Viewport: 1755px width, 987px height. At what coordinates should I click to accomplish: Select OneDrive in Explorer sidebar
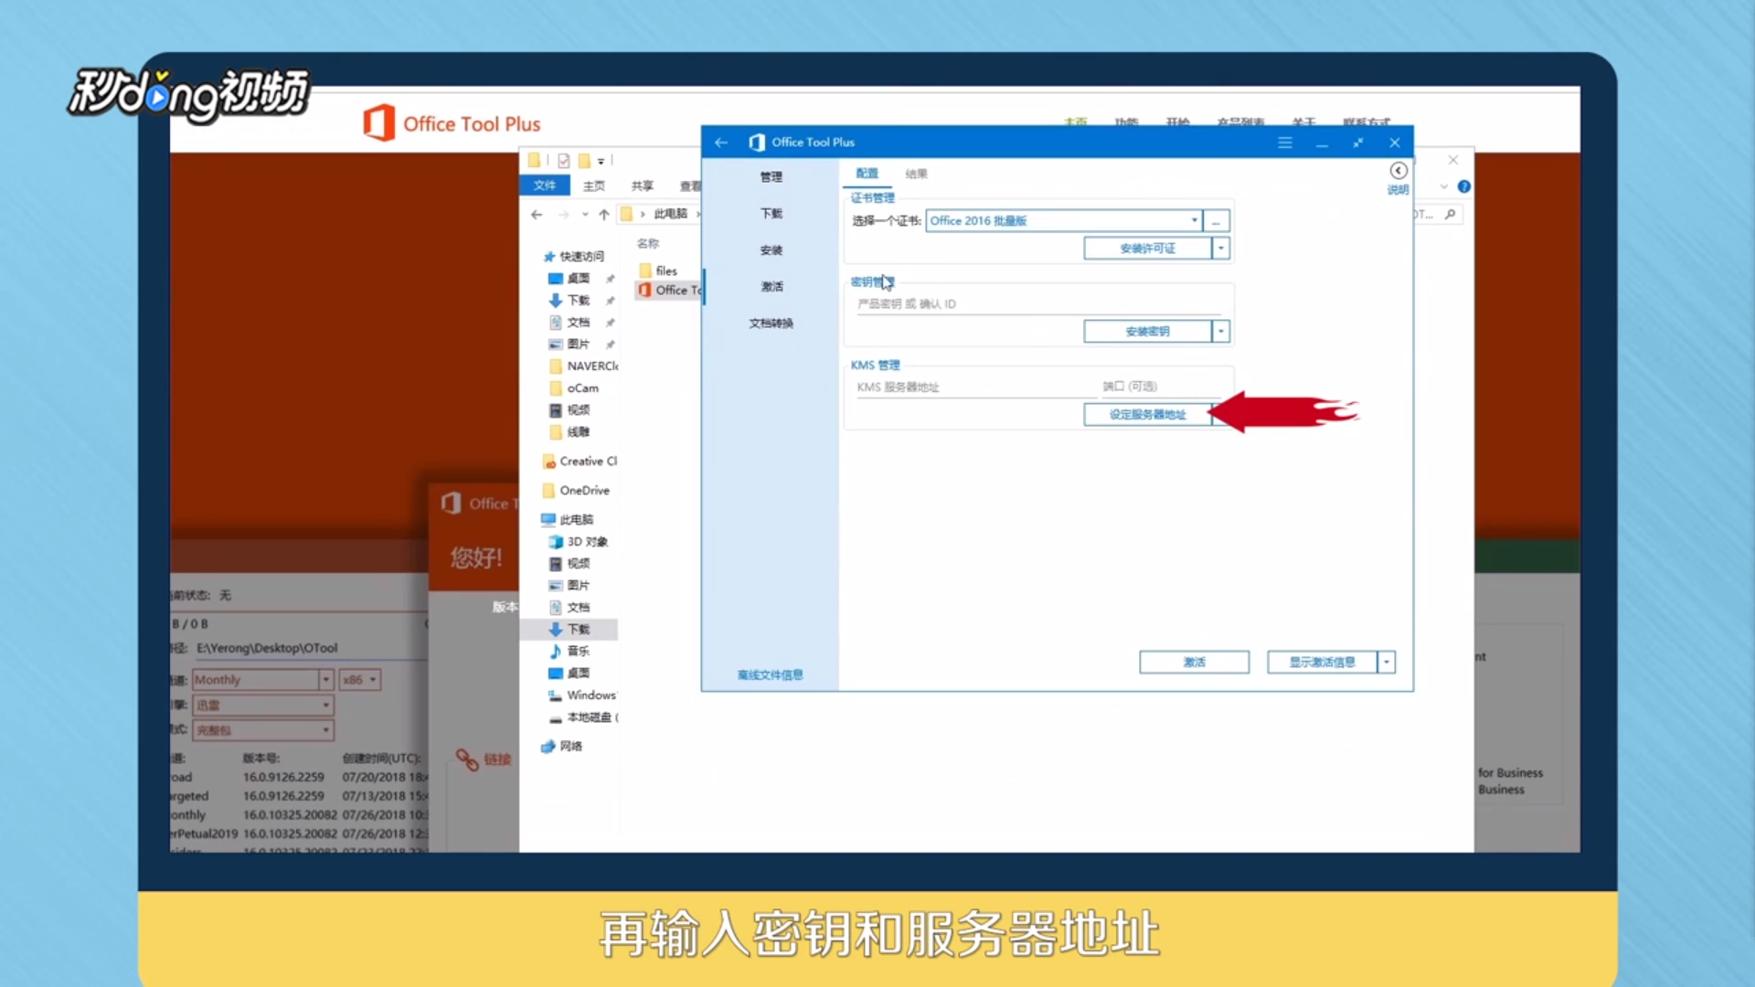[576, 491]
